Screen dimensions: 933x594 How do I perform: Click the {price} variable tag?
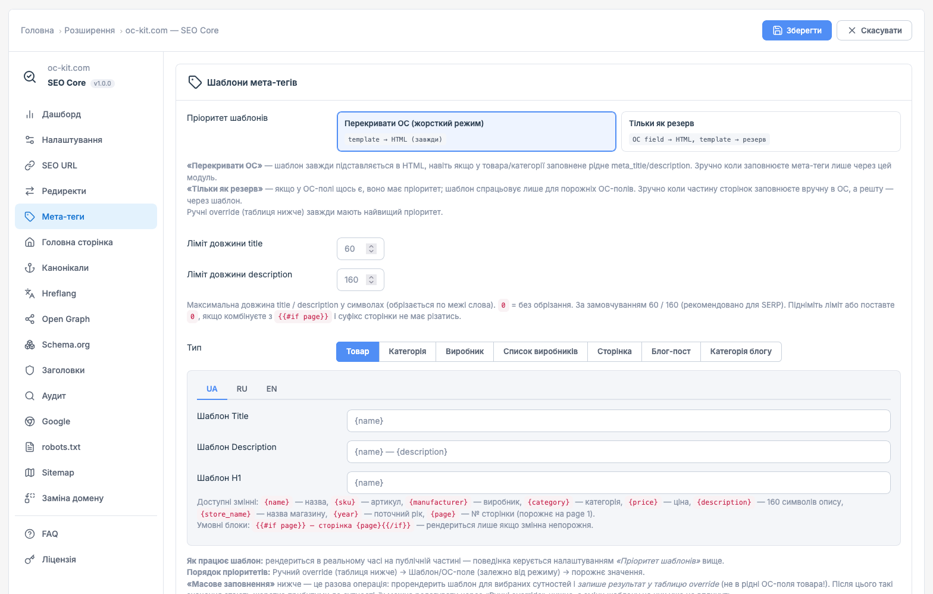643,502
